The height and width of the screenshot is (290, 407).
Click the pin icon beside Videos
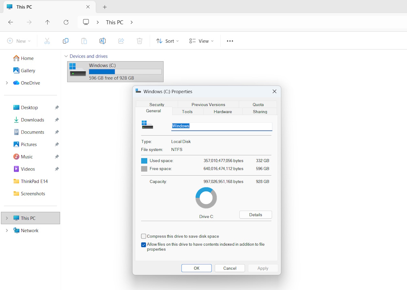tap(57, 169)
